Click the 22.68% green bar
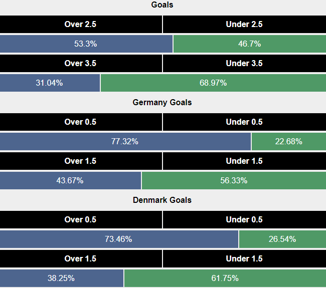This screenshot has height=288, width=326. (x=288, y=141)
